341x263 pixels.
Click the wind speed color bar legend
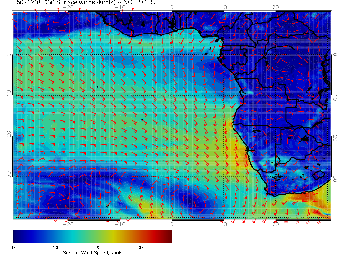coord(92,236)
